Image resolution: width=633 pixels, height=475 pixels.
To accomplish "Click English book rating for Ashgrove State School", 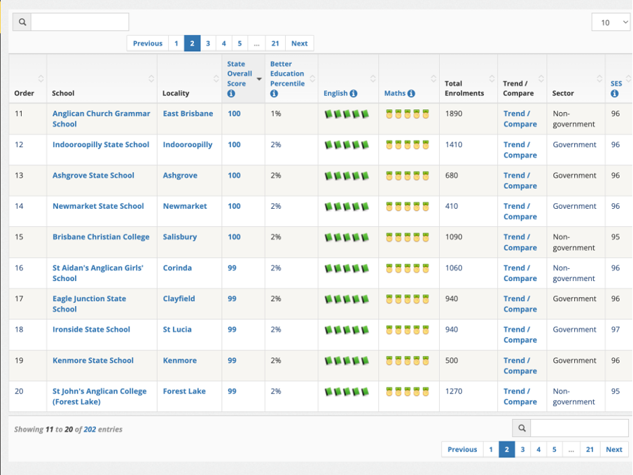I will [x=346, y=176].
